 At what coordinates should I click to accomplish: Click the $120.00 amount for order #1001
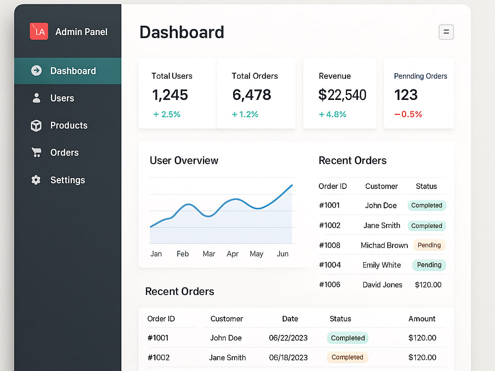click(422, 338)
